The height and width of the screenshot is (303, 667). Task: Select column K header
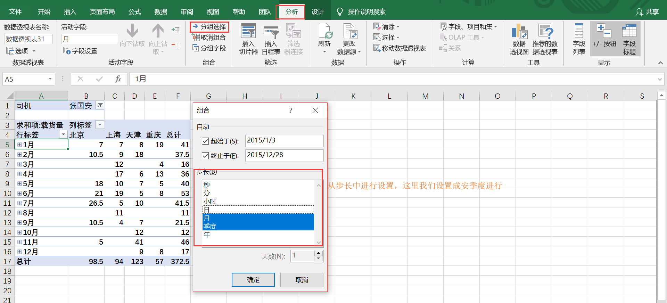pos(353,96)
